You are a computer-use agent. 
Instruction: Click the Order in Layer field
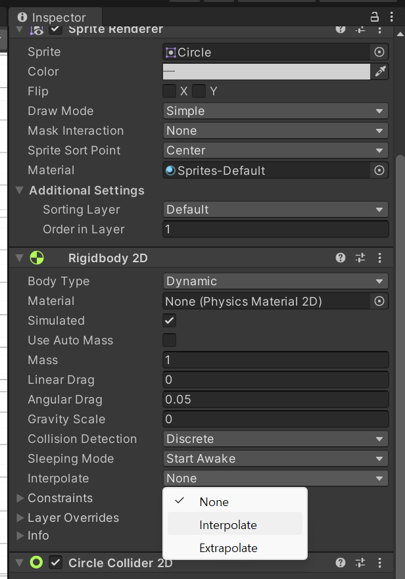pyautogui.click(x=275, y=229)
